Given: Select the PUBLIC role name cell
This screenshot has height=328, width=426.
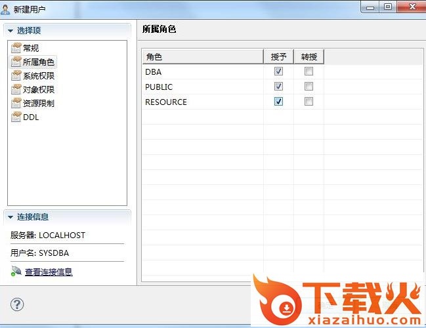Looking at the screenshot, I should pos(203,87).
